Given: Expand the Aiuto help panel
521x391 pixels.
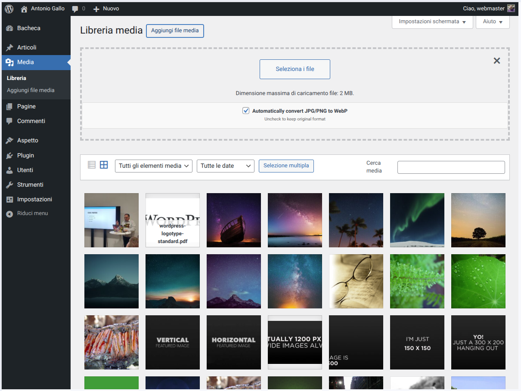Looking at the screenshot, I should (x=493, y=22).
